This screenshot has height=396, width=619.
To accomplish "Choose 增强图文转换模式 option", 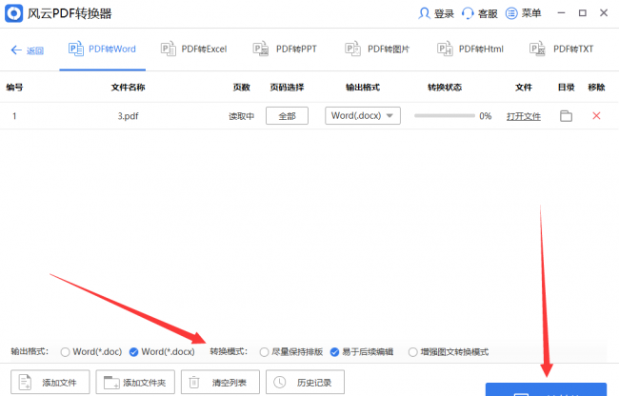I will 413,352.
